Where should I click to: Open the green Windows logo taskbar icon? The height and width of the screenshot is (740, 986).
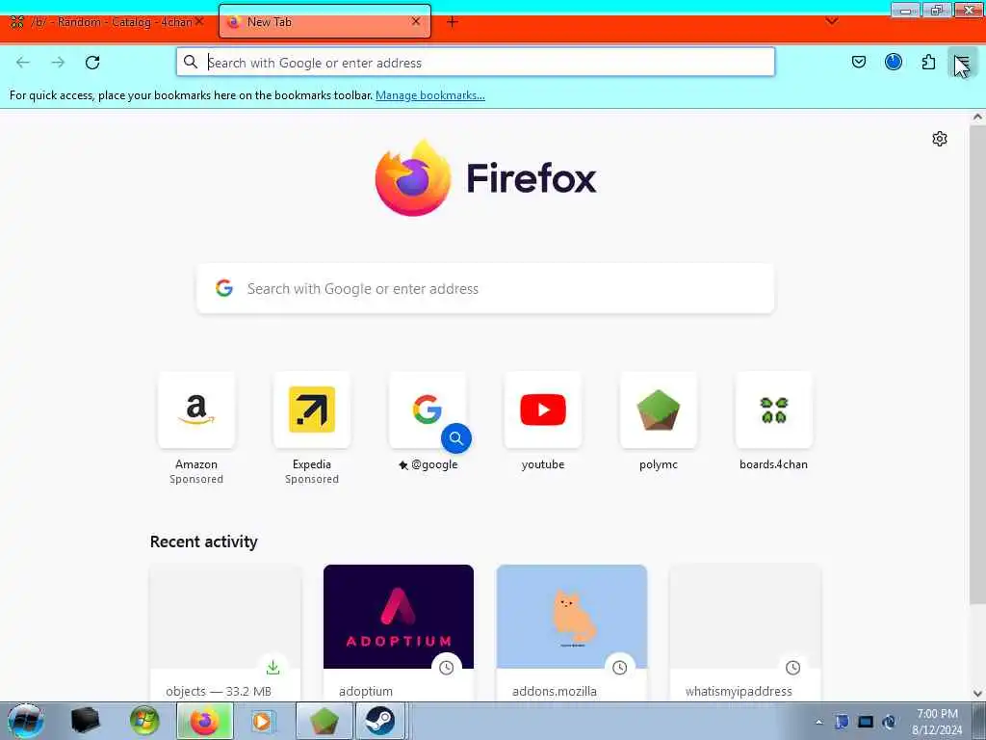pyautogui.click(x=144, y=721)
